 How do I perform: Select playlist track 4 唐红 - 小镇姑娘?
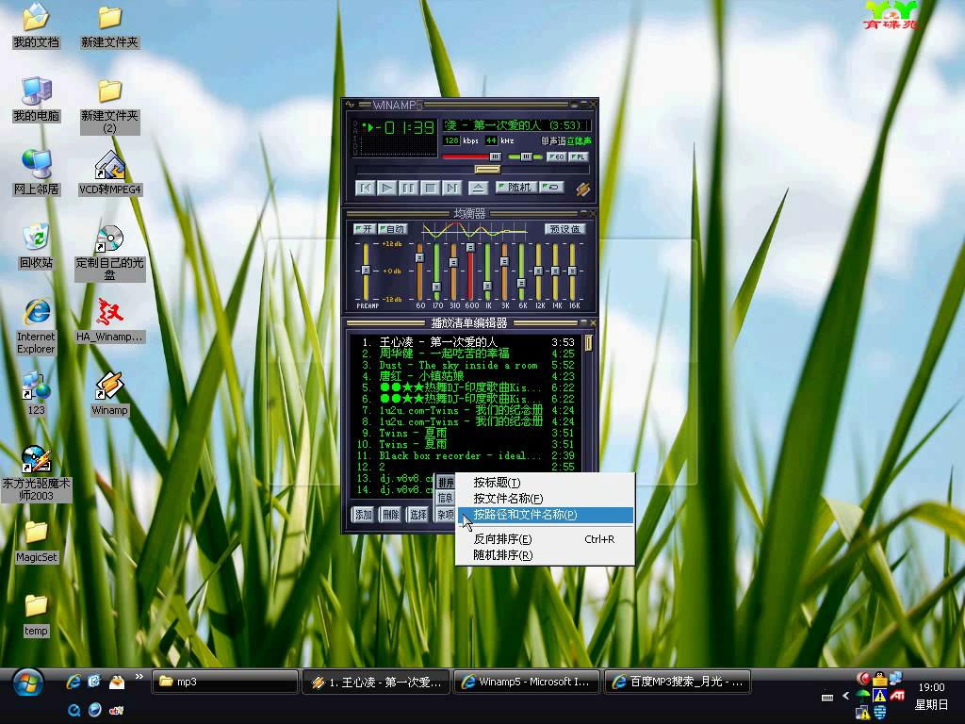[467, 376]
